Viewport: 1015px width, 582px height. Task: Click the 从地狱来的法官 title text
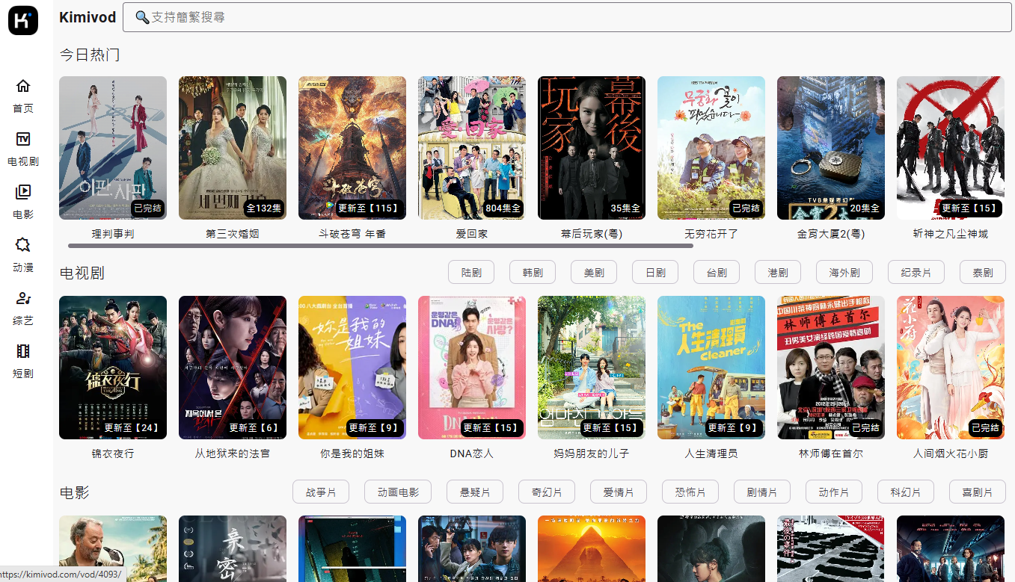click(233, 453)
